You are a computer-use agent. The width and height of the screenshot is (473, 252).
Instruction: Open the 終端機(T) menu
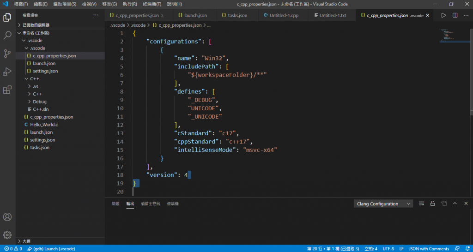pyautogui.click(x=152, y=4)
